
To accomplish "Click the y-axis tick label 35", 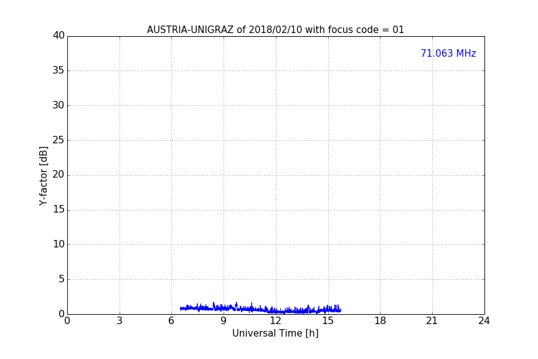I will 59,70.
